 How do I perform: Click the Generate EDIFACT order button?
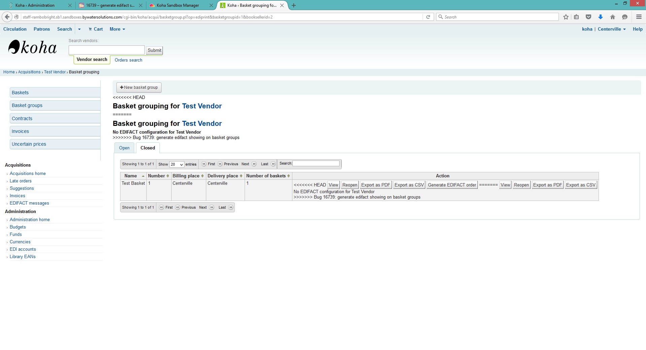pyautogui.click(x=452, y=185)
